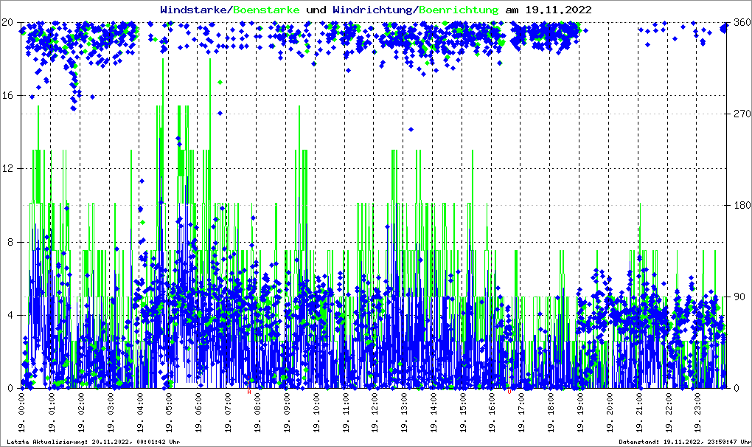
Task: Click the '12' label on left axis
Action: pos(9,168)
